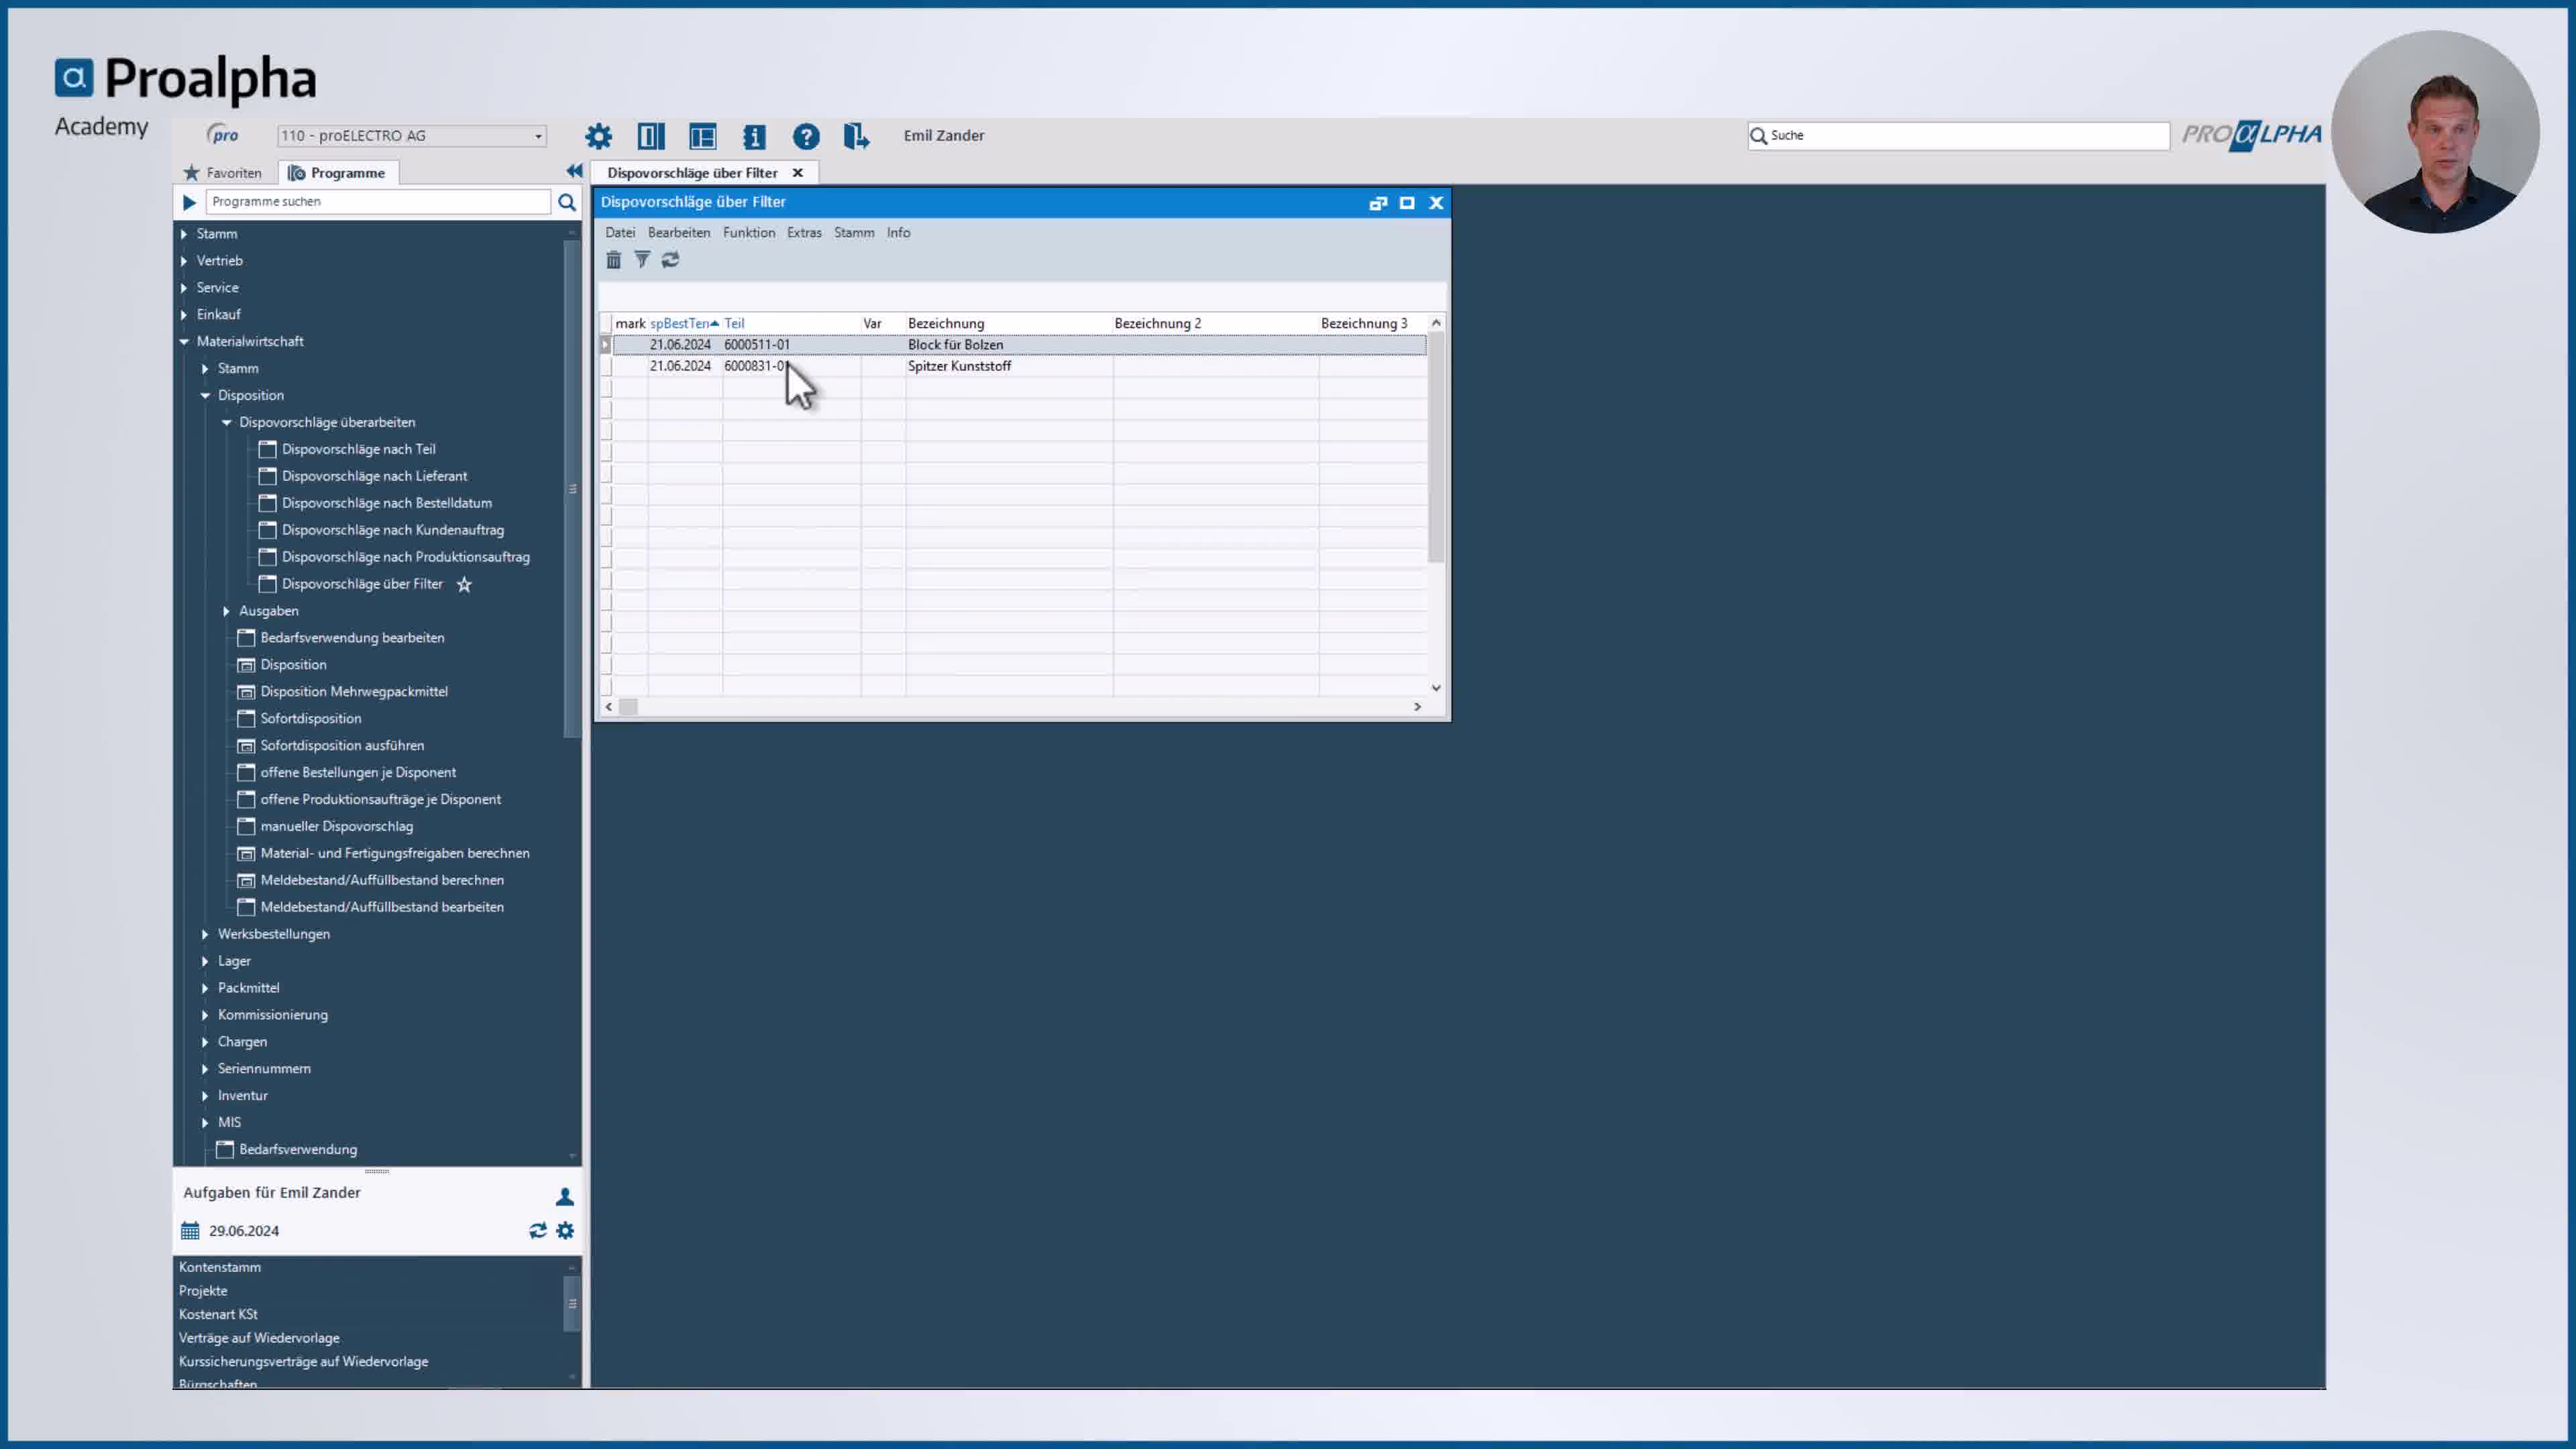Viewport: 2576px width, 1449px height.
Task: Click the refresh icon in Dispovorschläge toolbar
Action: pos(670,260)
